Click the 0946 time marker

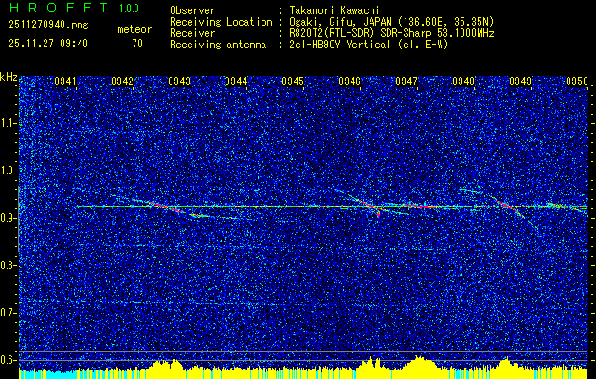tap(350, 81)
